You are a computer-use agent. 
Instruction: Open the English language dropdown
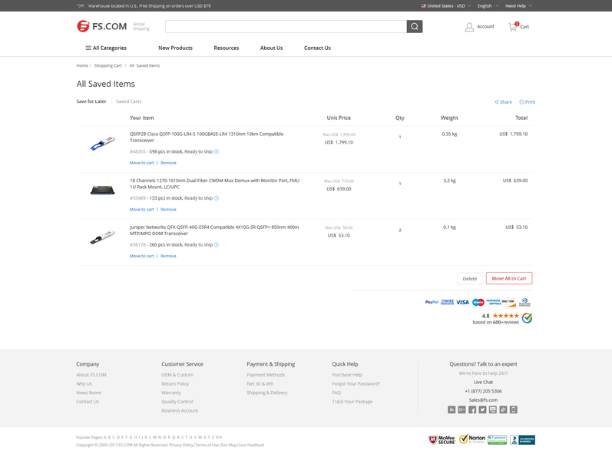488,6
